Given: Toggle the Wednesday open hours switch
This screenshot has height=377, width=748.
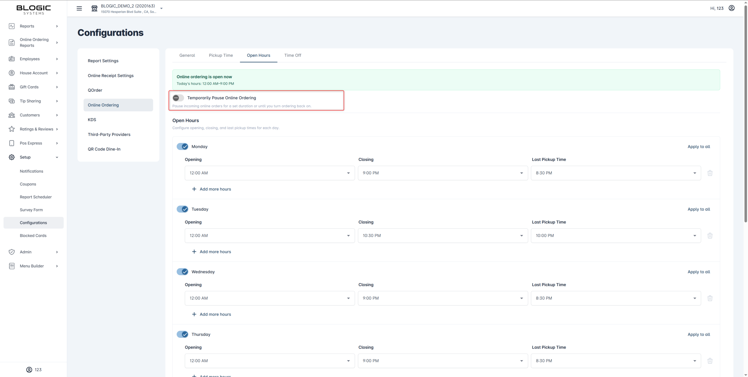Looking at the screenshot, I should coord(182,272).
